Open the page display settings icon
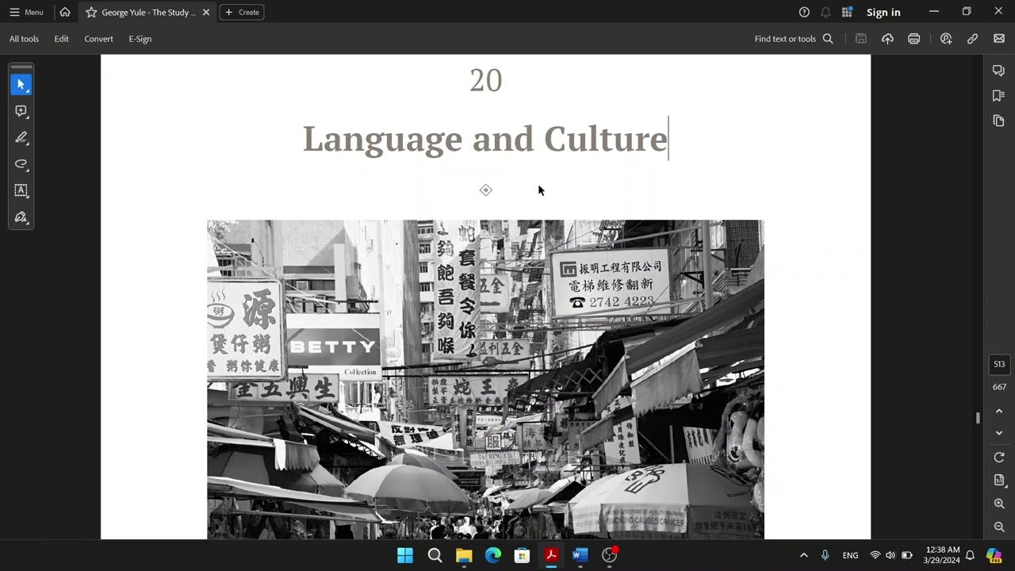 [x=999, y=481]
